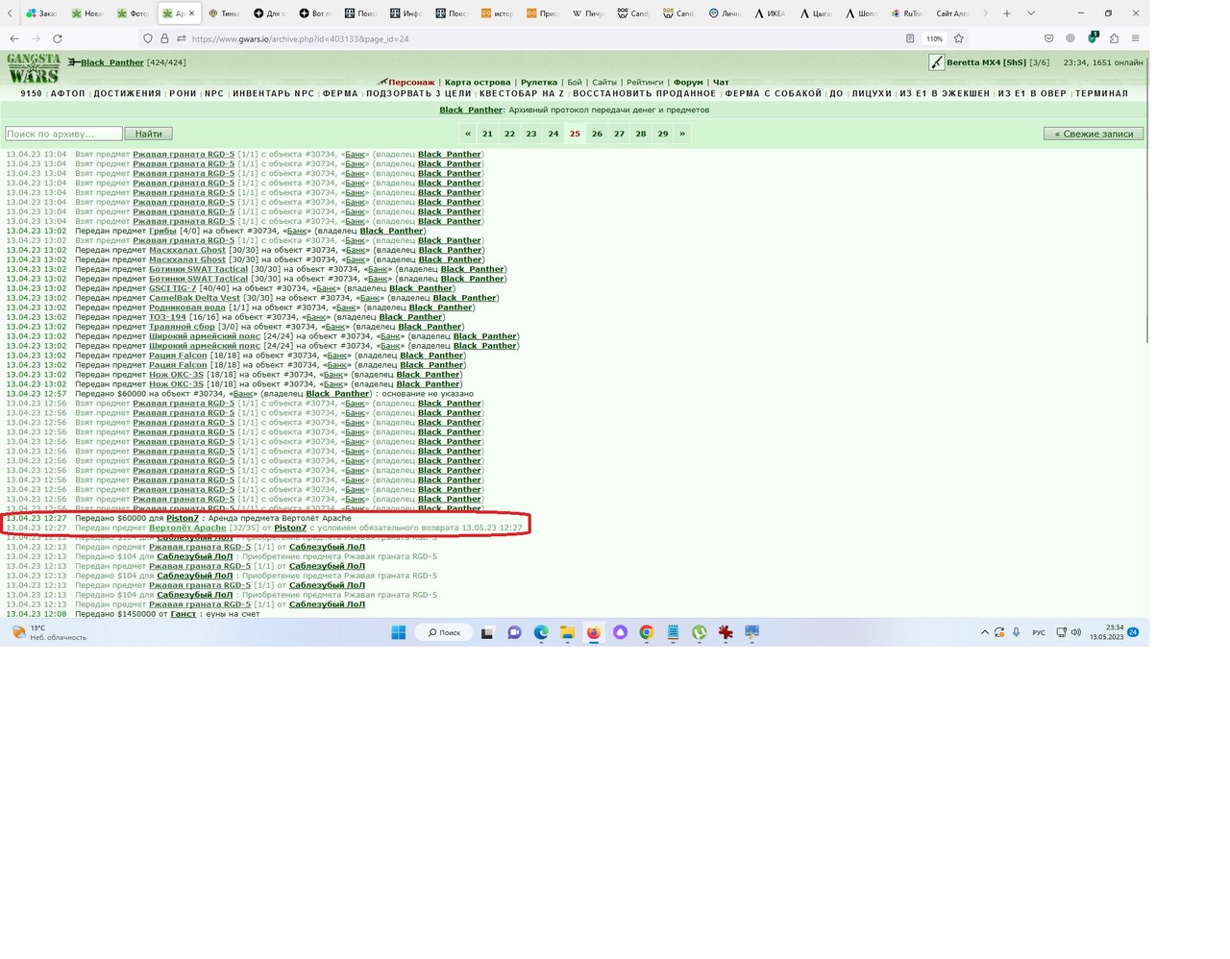This screenshot has width=1230, height=959.
Task: Open Firefox hamburger menu
Action: (1135, 38)
